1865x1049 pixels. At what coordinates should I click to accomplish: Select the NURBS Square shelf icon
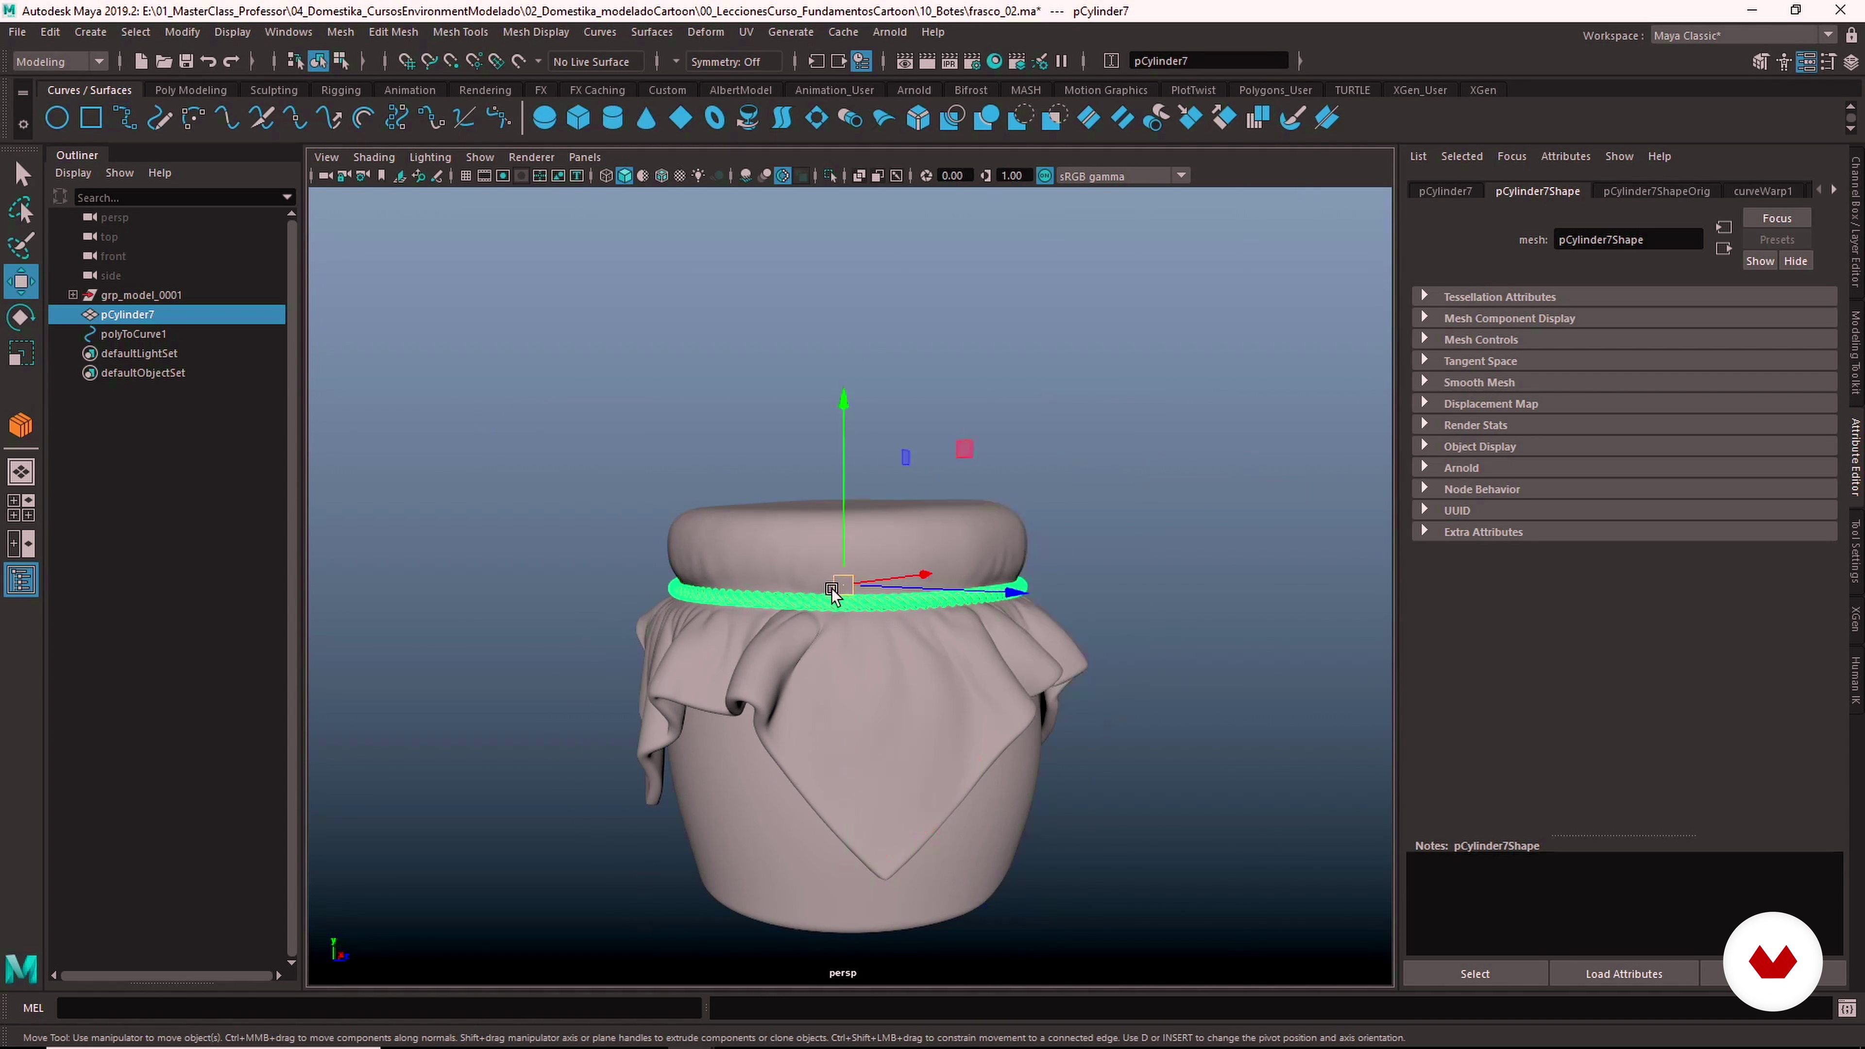(x=91, y=118)
